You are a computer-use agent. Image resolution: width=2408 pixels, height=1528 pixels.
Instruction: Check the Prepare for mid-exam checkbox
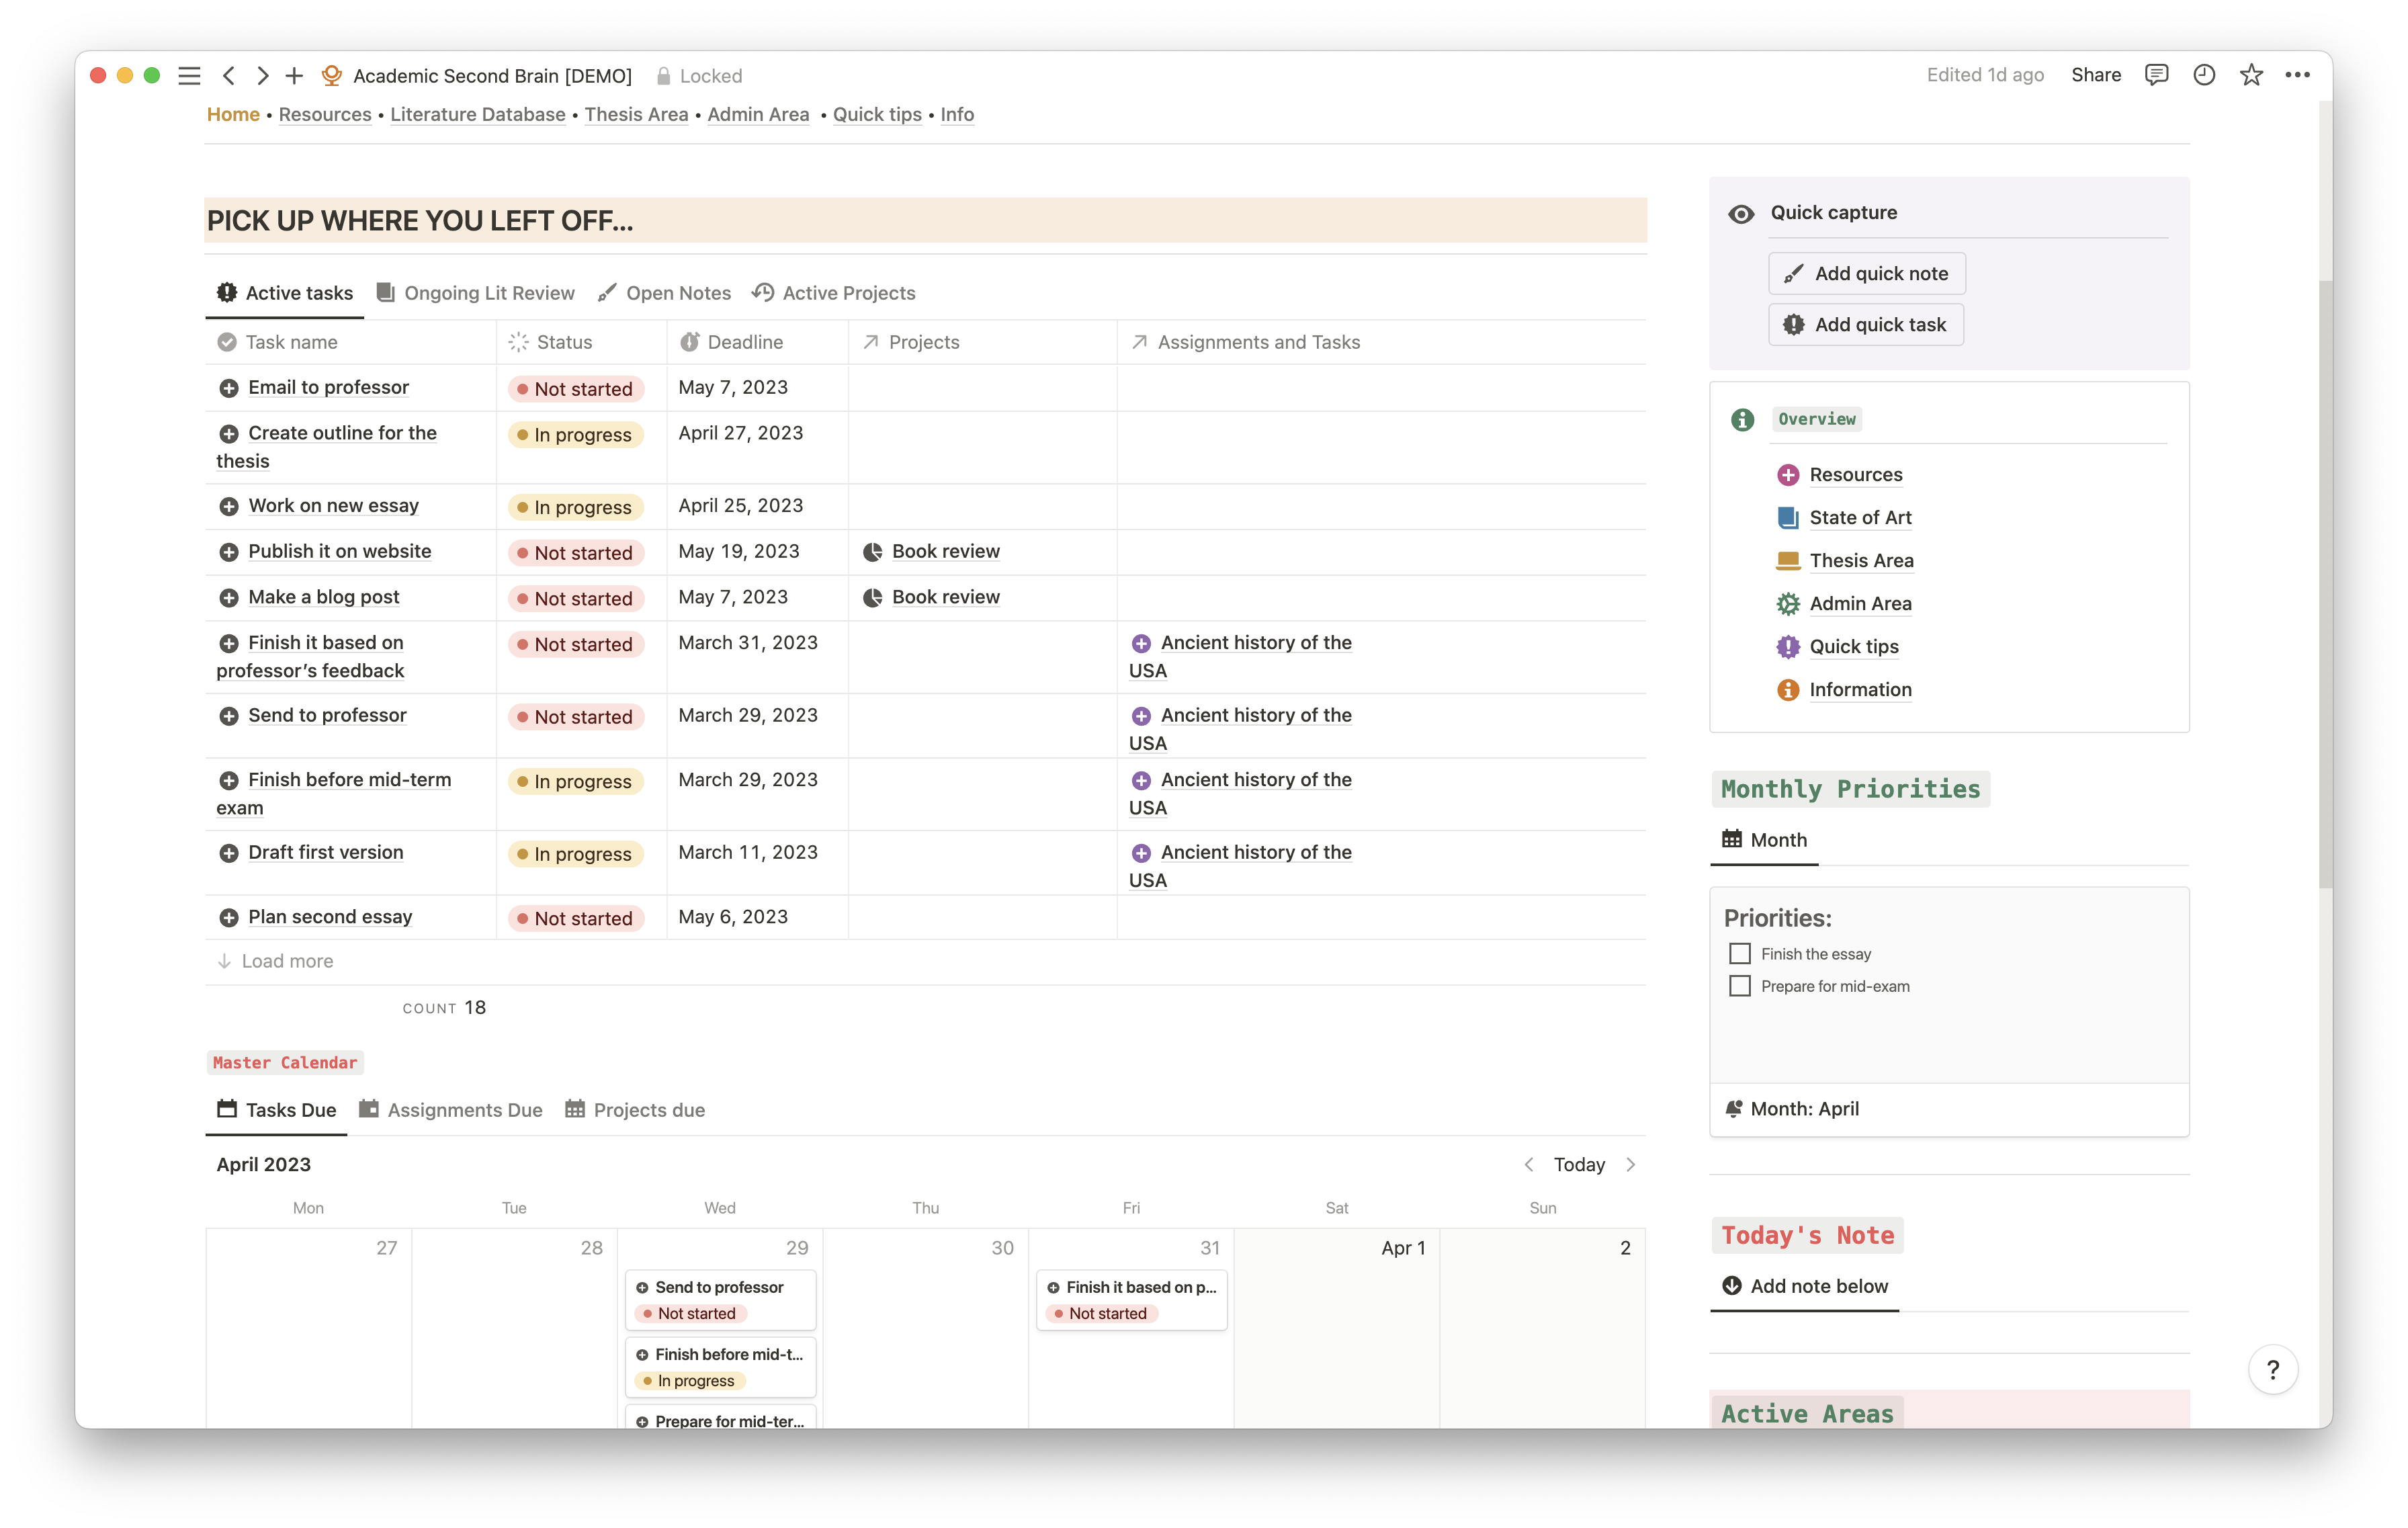(1740, 986)
